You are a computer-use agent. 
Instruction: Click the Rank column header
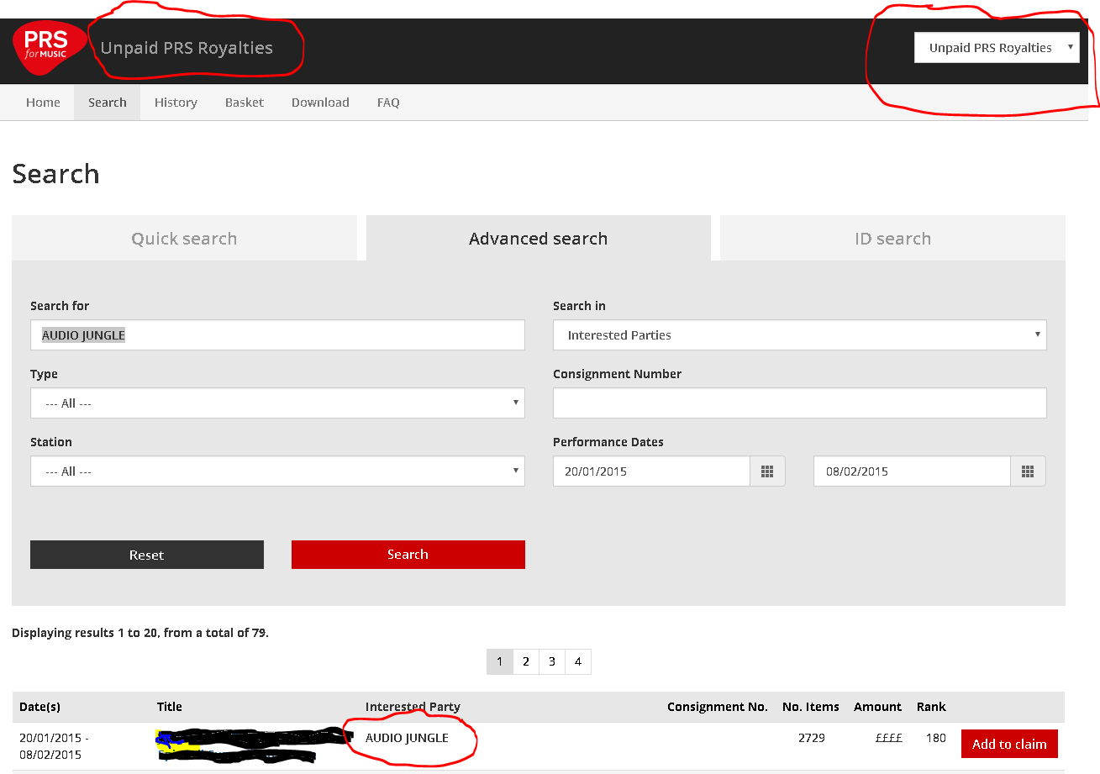(x=931, y=707)
